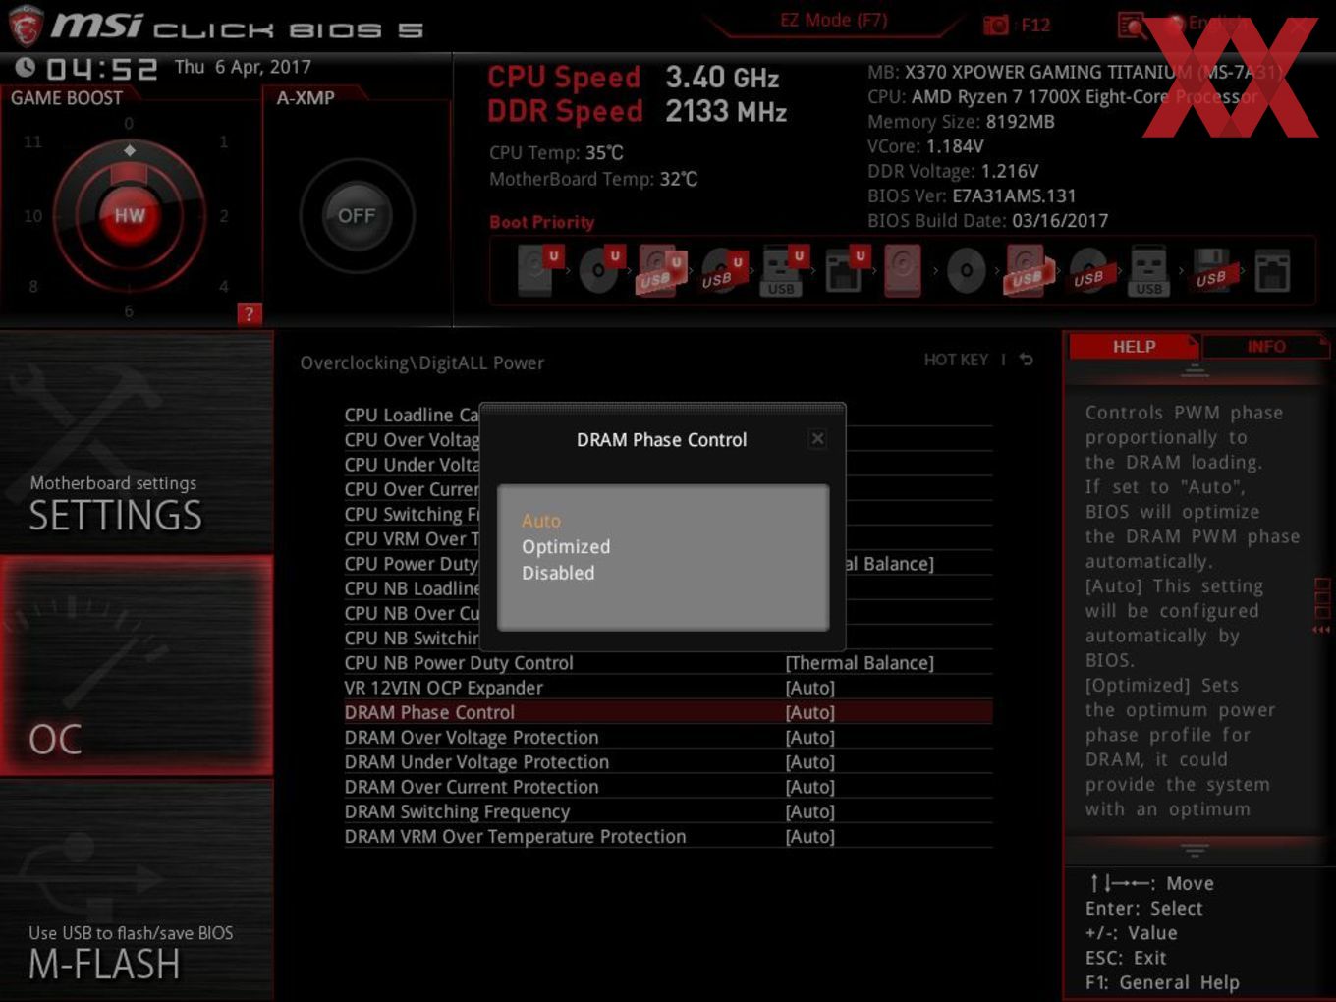Open DRAM Over Current Protection Auto value
The image size is (1336, 1002).
(810, 787)
